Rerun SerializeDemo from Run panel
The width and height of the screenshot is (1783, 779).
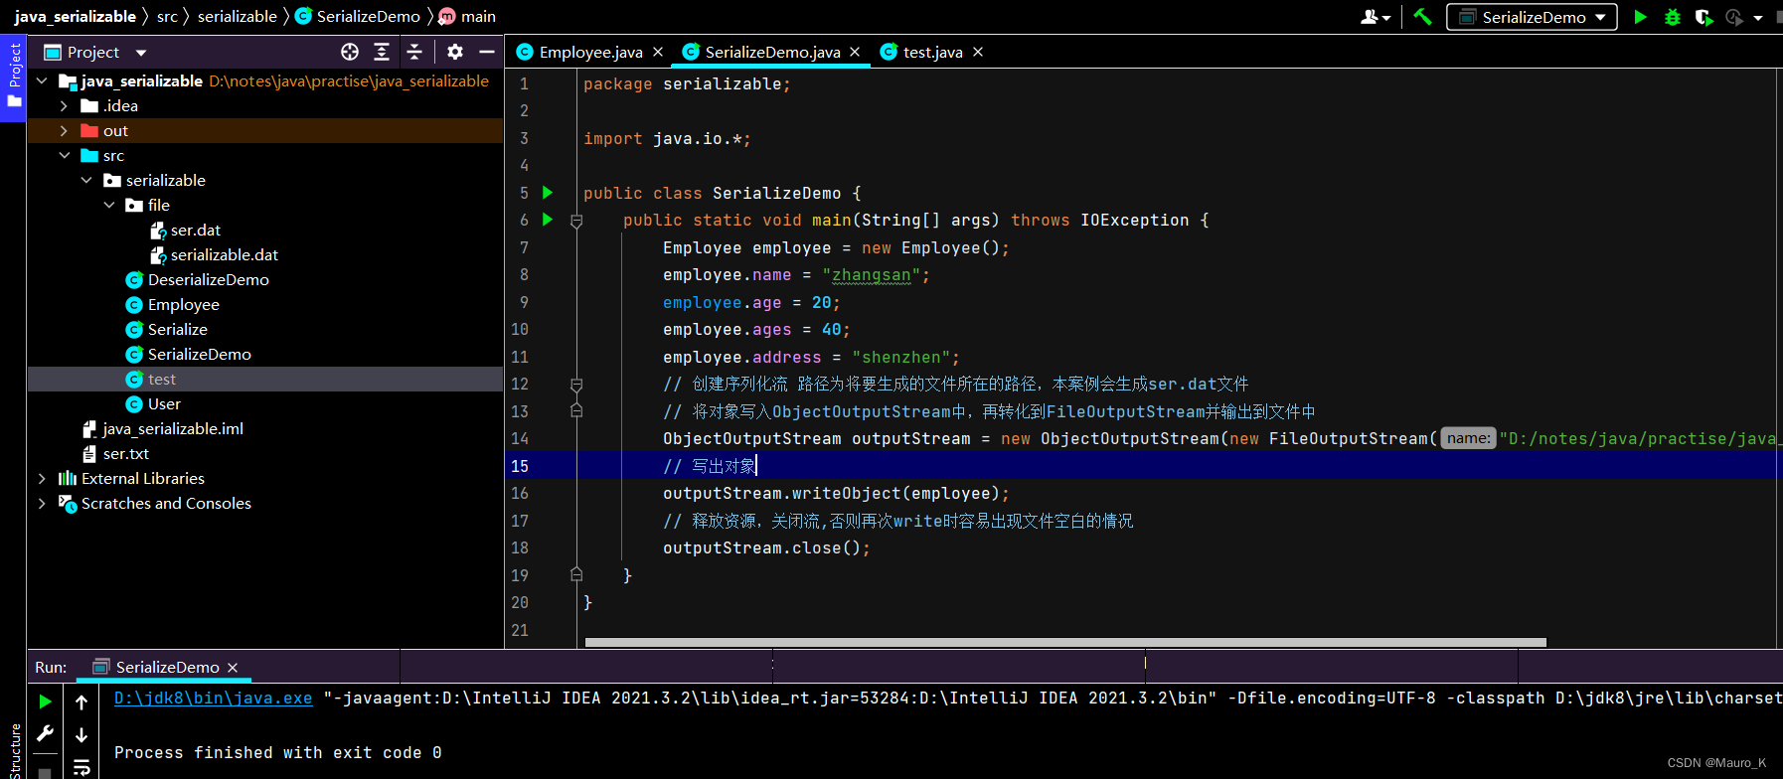coord(45,701)
